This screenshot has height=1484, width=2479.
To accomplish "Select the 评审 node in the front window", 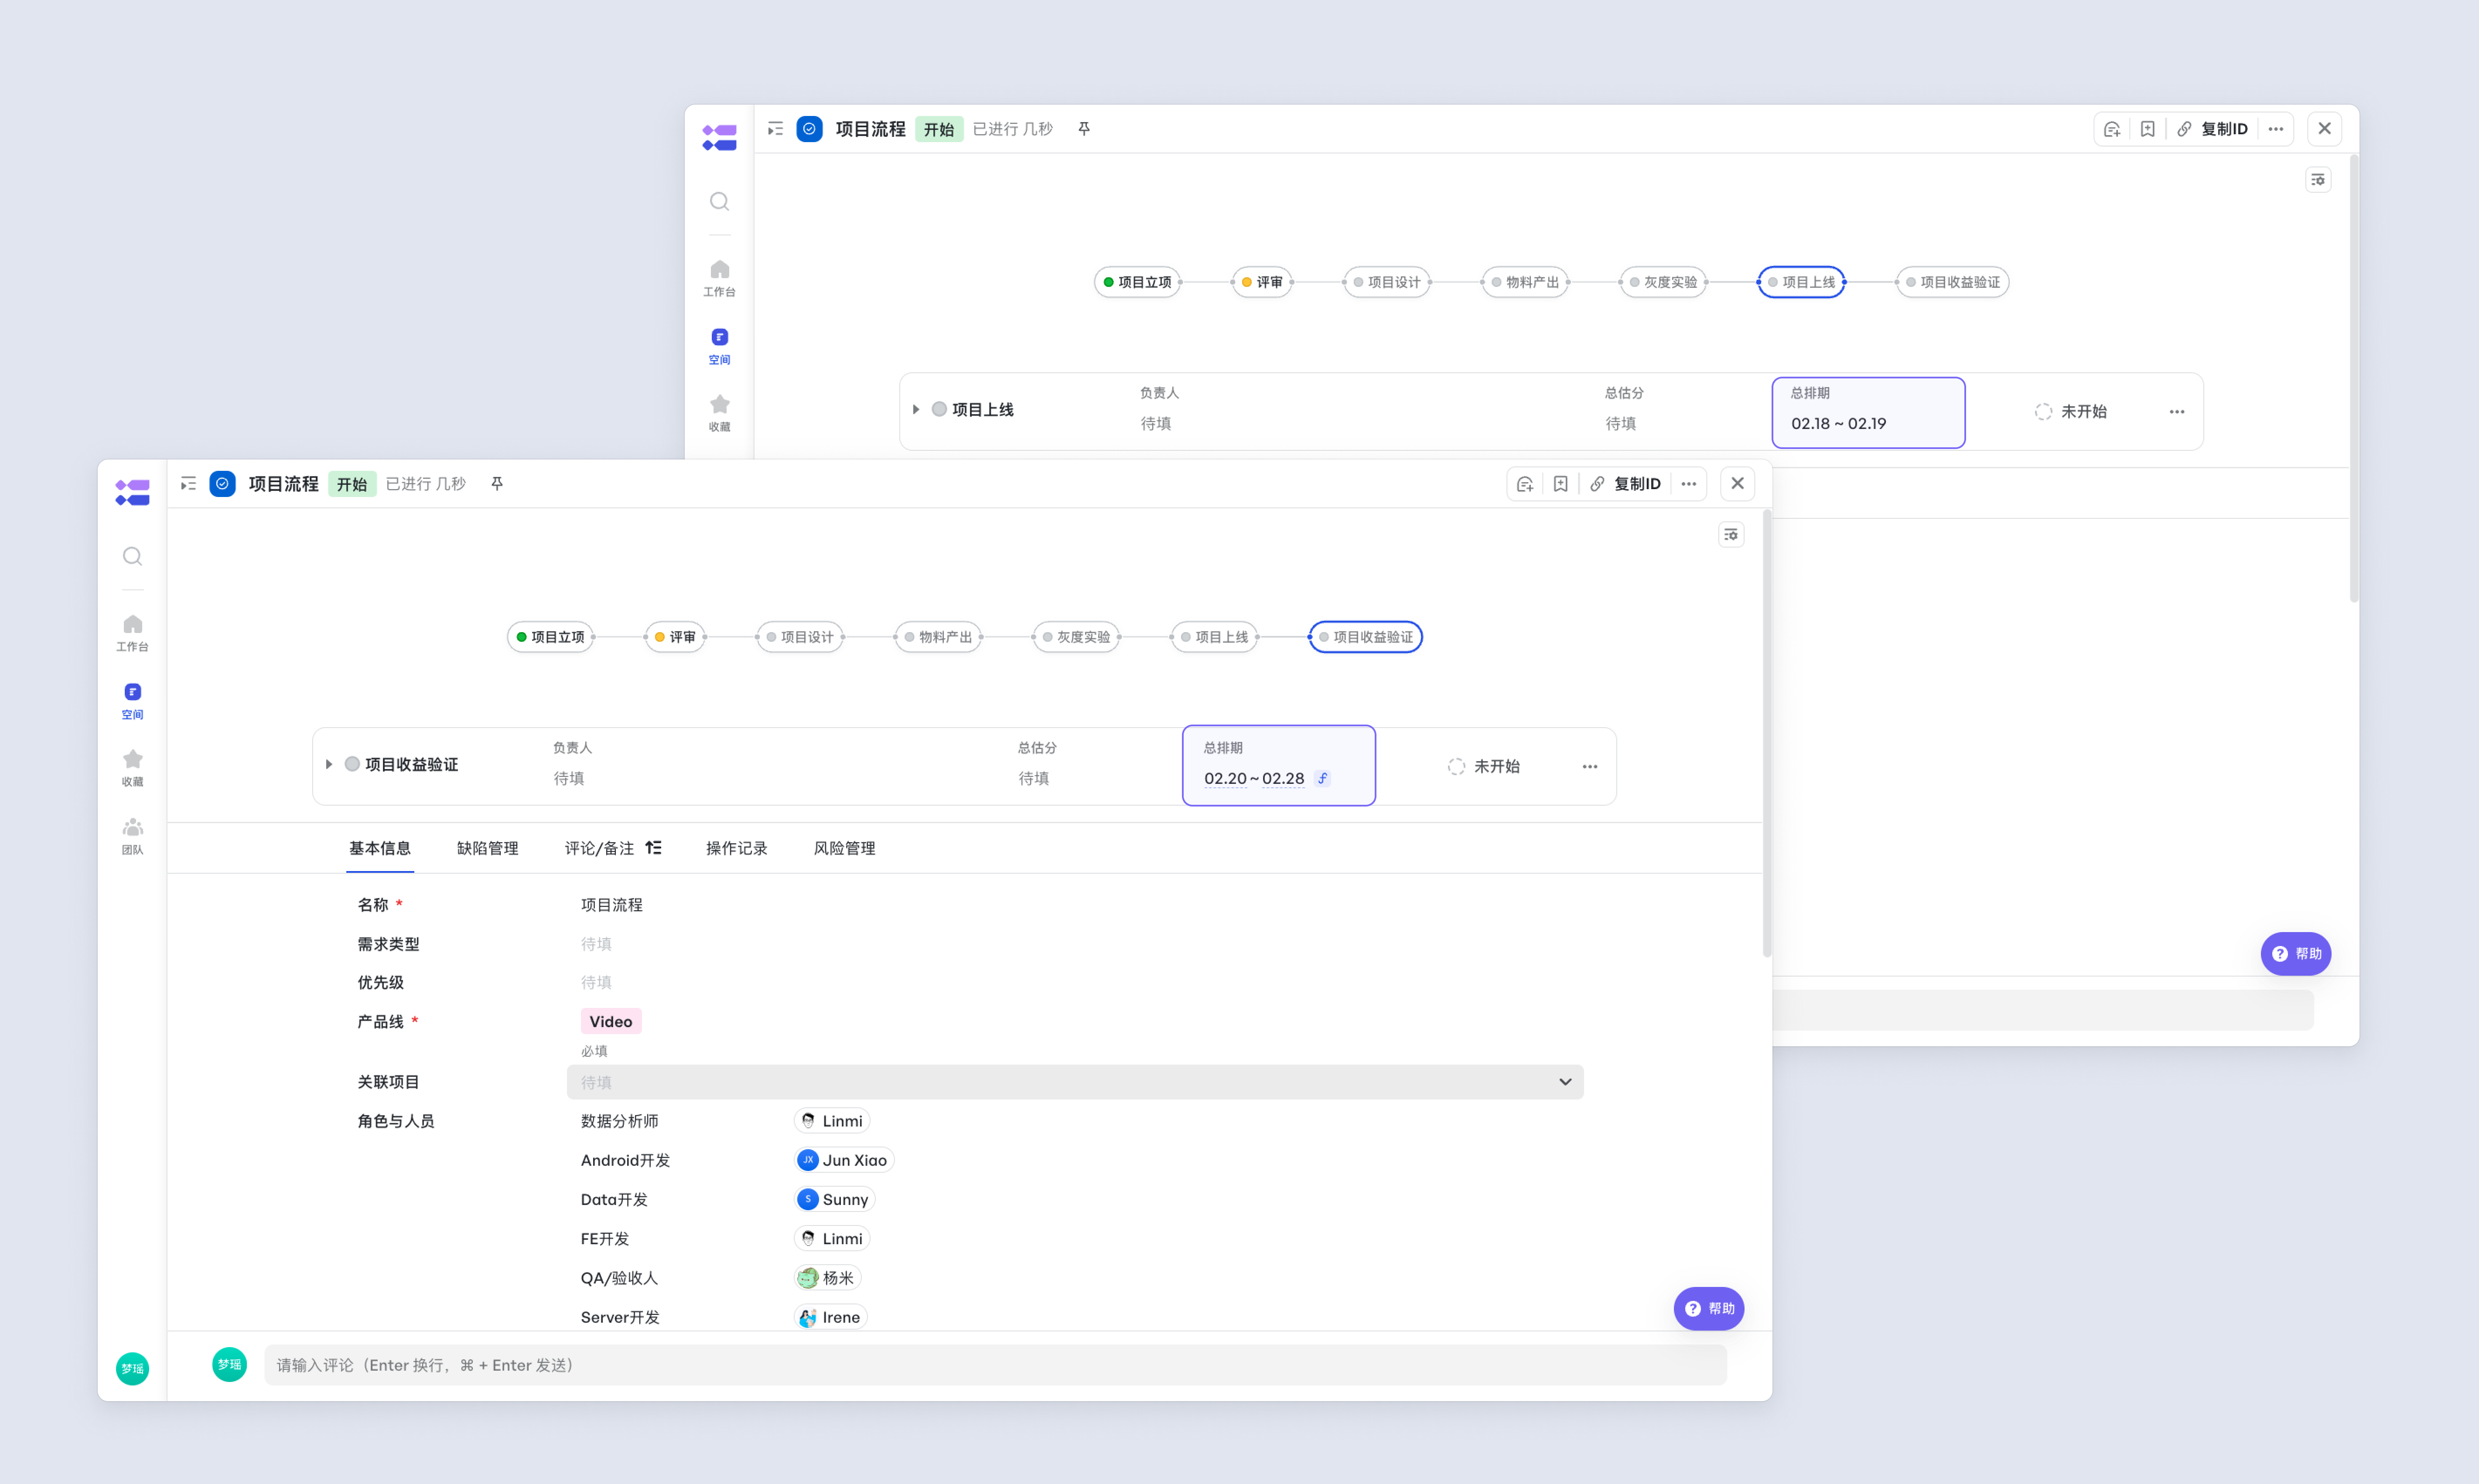I will coord(675,637).
